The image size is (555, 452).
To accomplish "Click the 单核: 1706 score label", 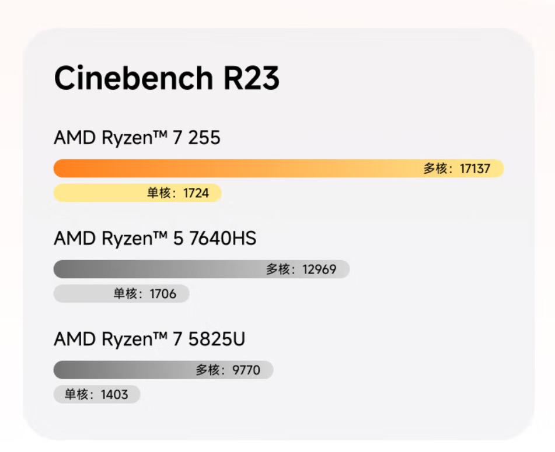I will [x=145, y=294].
